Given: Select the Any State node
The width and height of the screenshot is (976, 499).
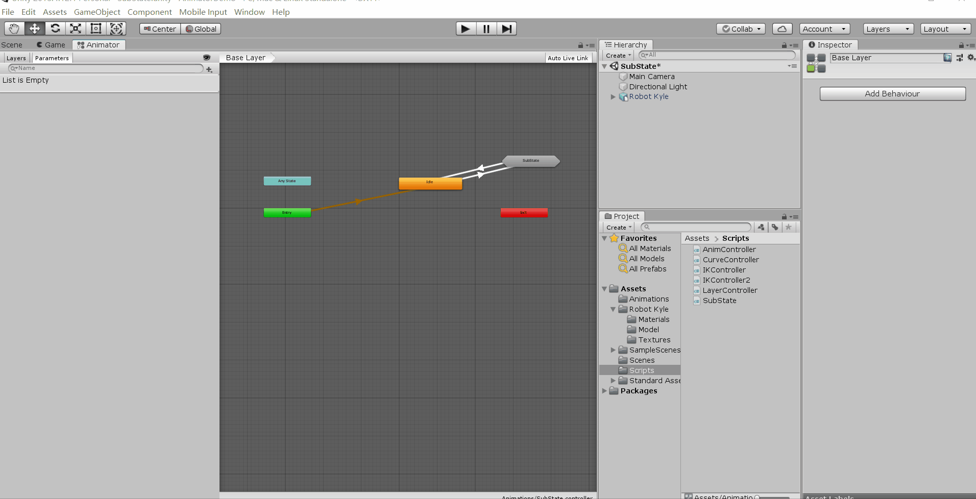Looking at the screenshot, I should (287, 181).
